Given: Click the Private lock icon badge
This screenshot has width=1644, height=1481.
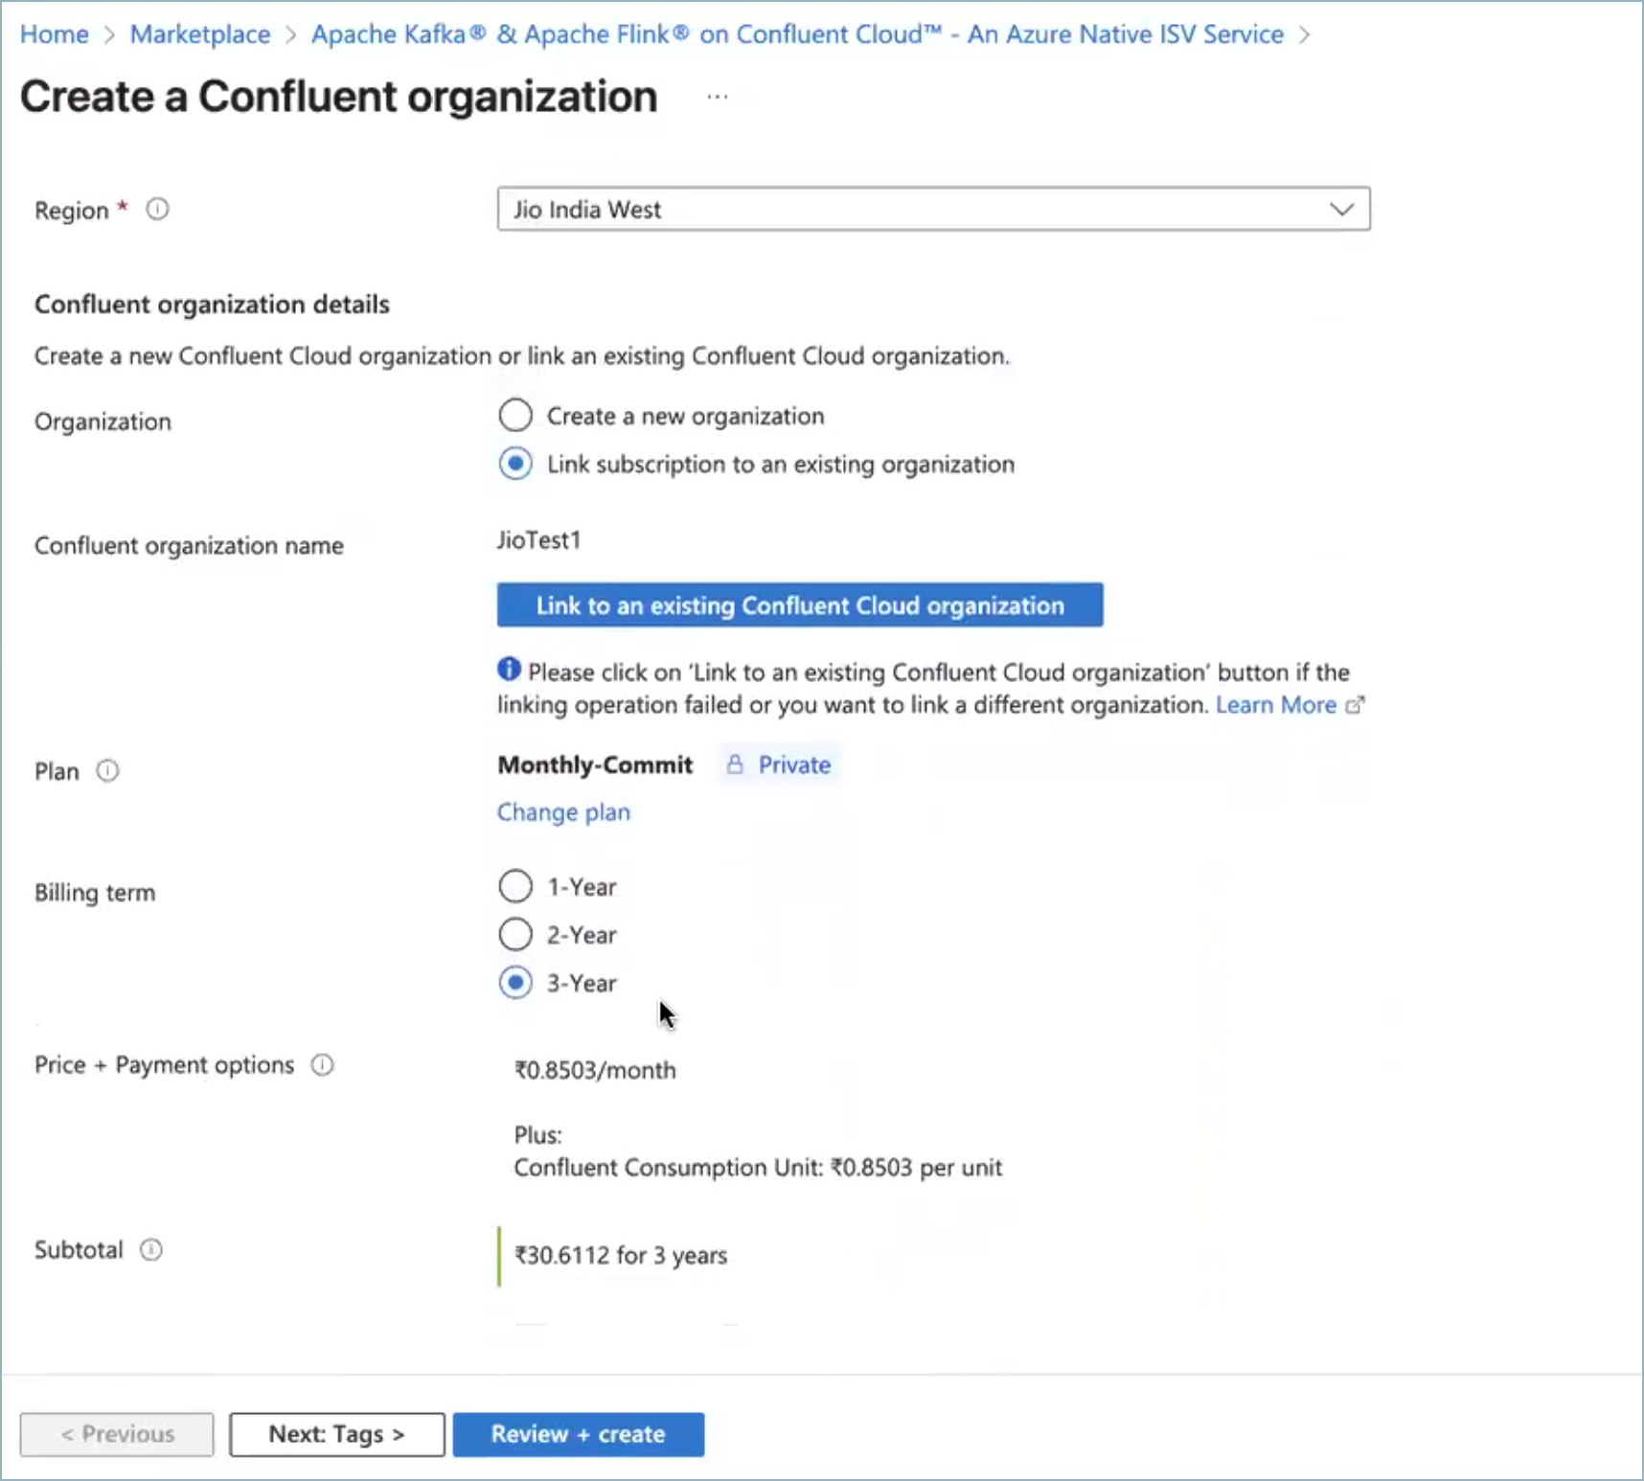Looking at the screenshot, I should [x=735, y=764].
